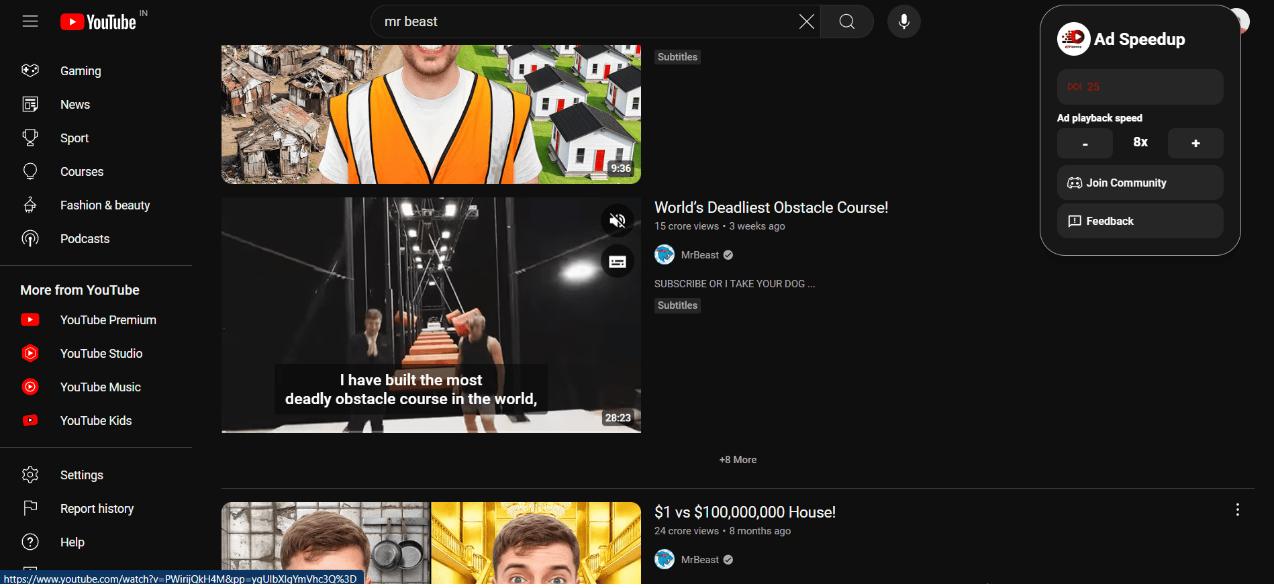
Task: Open World's Deadliest Obstacle Course preview thumbnail
Action: (431, 315)
